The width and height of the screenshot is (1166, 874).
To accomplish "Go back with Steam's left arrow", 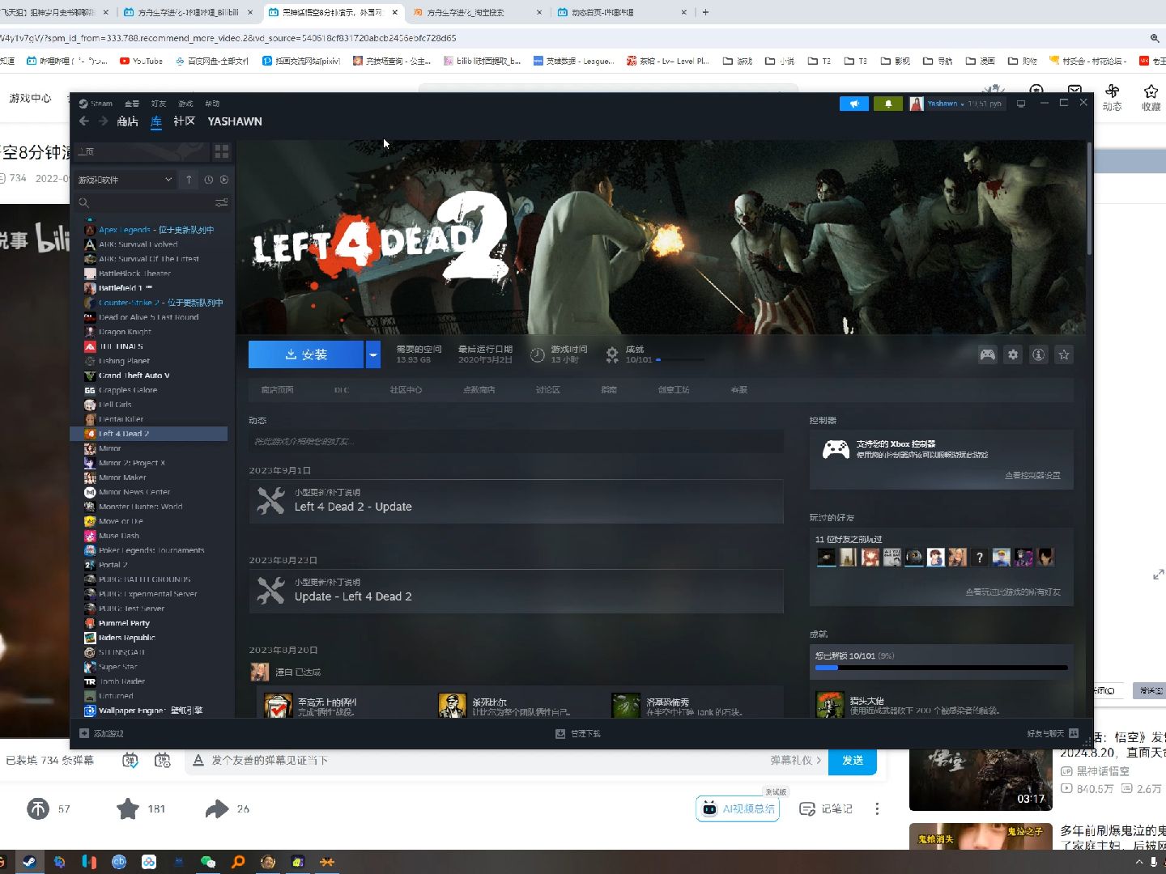I will 84,121.
